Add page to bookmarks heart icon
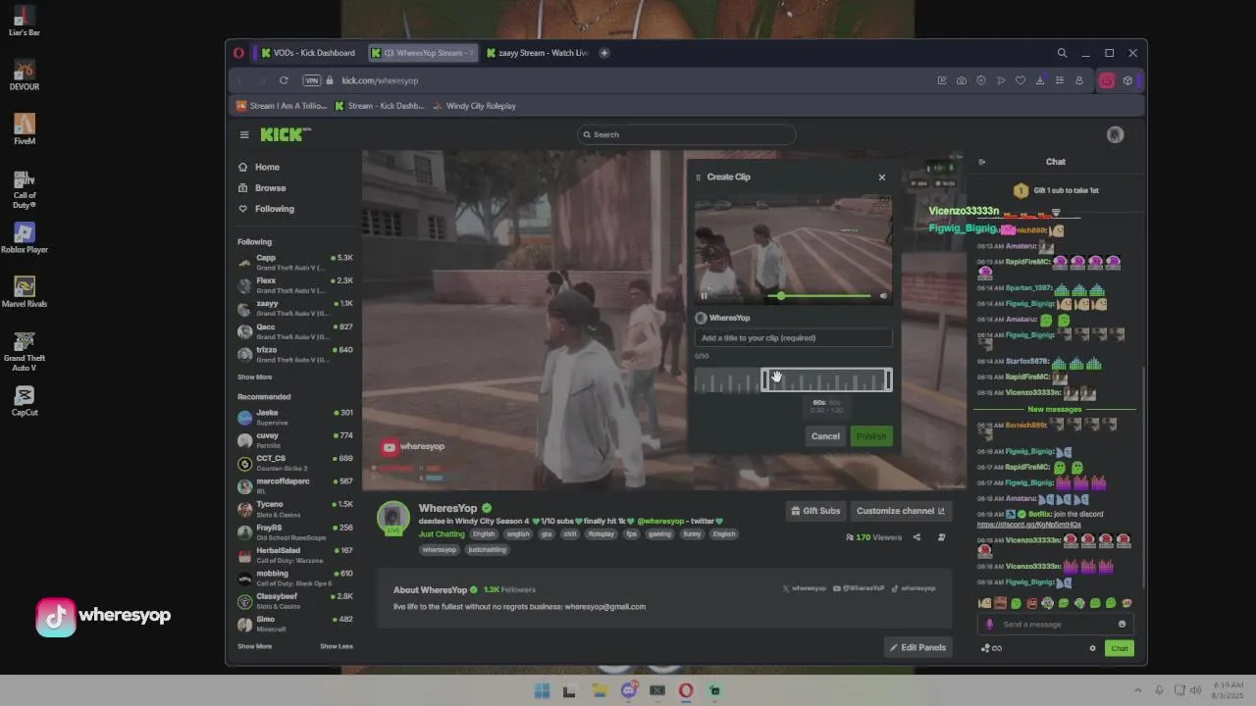Viewport: 1256px width, 706px height. 1020,80
